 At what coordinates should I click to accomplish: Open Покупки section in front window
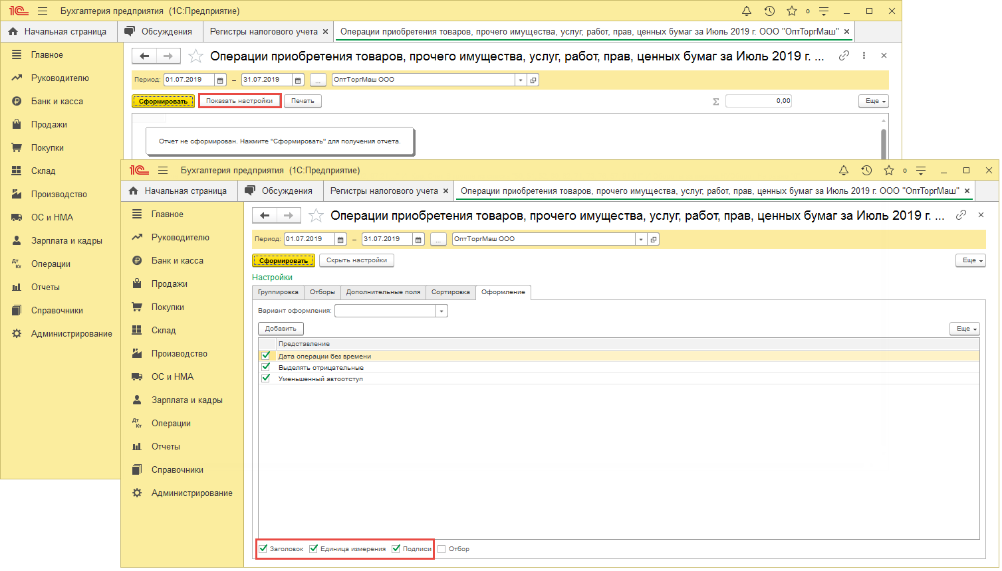click(168, 307)
